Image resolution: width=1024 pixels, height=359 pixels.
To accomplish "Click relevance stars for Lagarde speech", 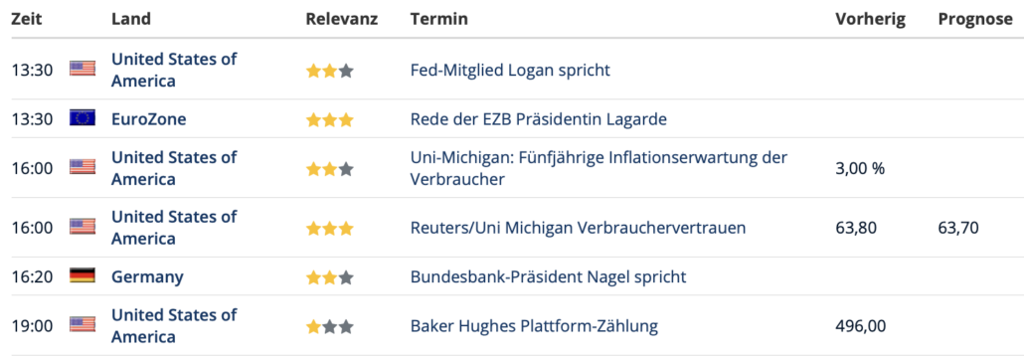I will pos(330,120).
